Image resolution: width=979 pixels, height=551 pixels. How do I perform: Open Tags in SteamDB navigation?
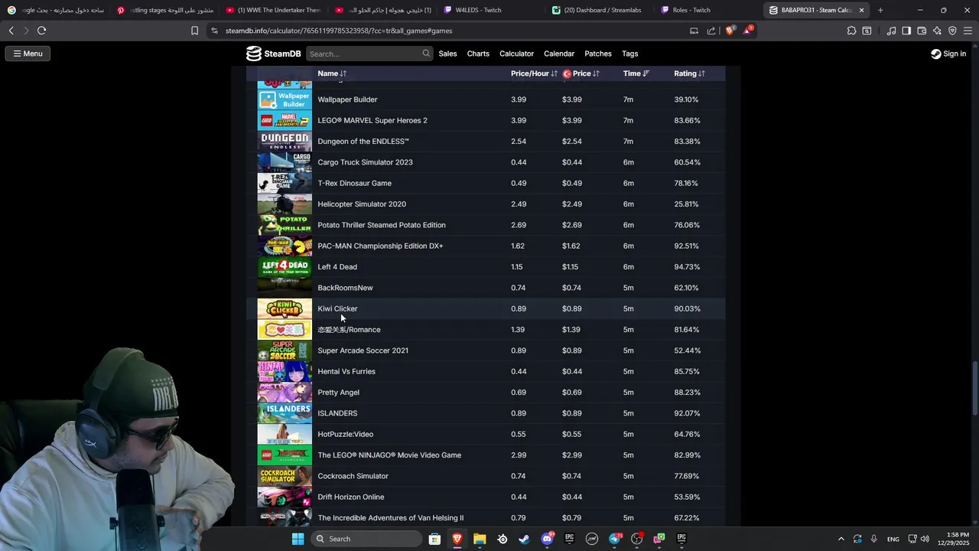pos(630,54)
